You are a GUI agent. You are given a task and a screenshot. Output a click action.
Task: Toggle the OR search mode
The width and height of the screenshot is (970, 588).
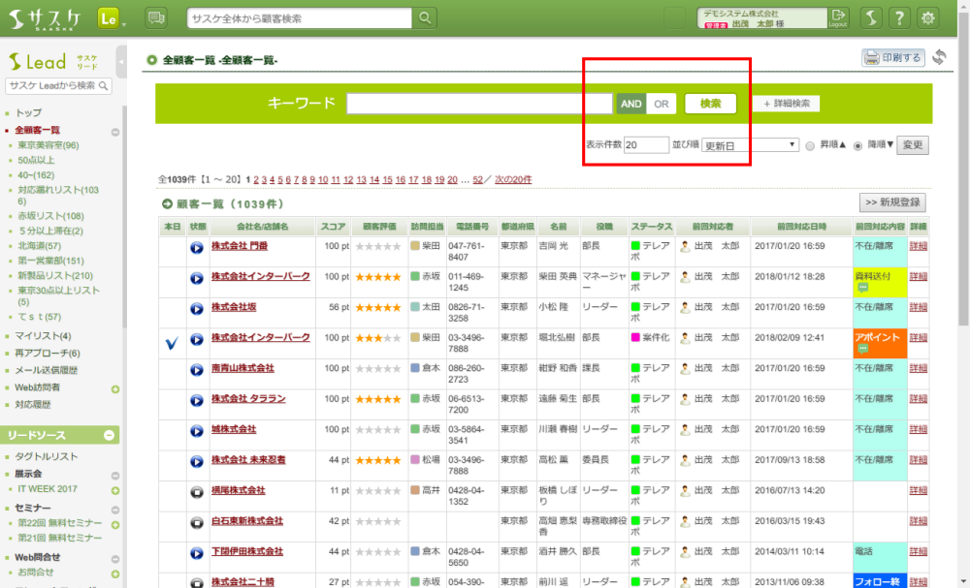(662, 104)
